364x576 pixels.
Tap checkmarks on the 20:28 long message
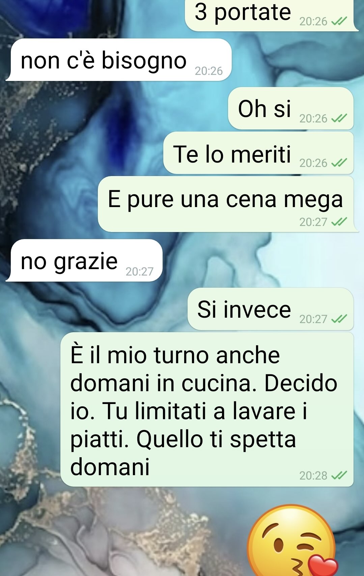[x=339, y=476]
